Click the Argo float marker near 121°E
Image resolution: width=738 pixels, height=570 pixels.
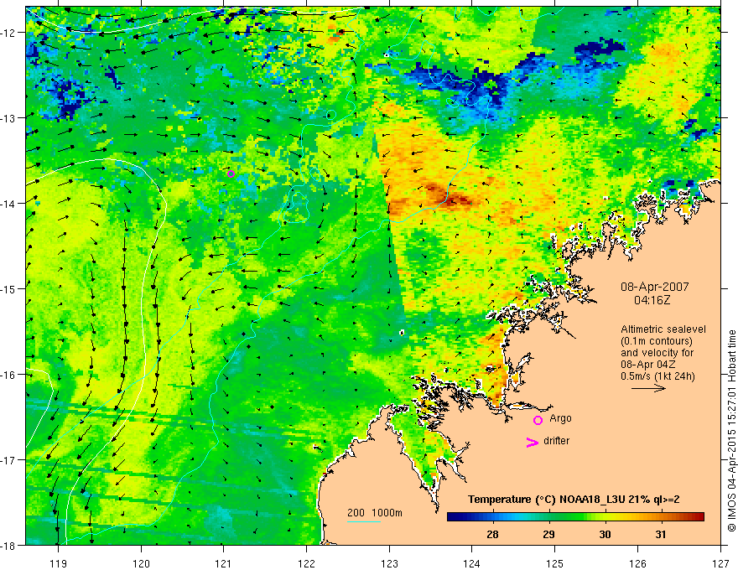pyautogui.click(x=231, y=174)
